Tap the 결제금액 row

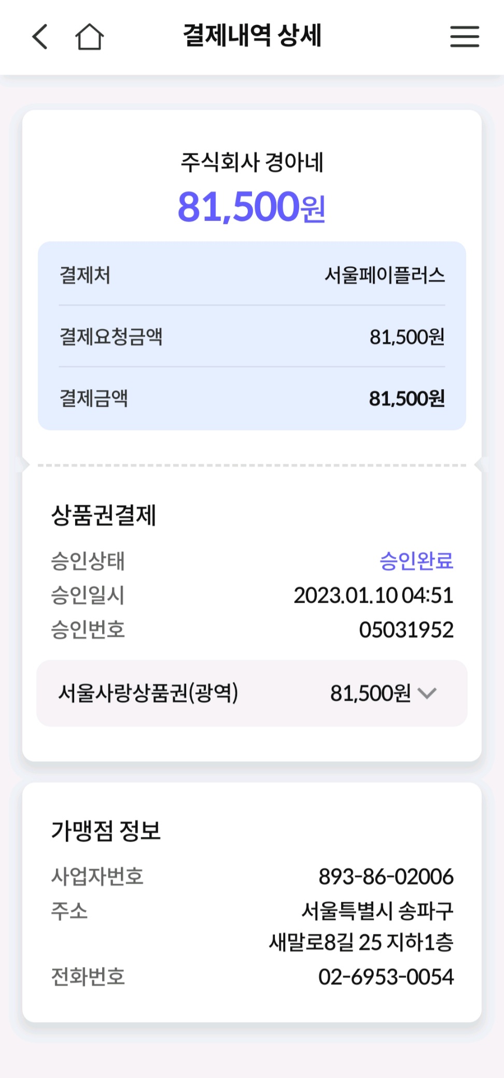pos(252,399)
